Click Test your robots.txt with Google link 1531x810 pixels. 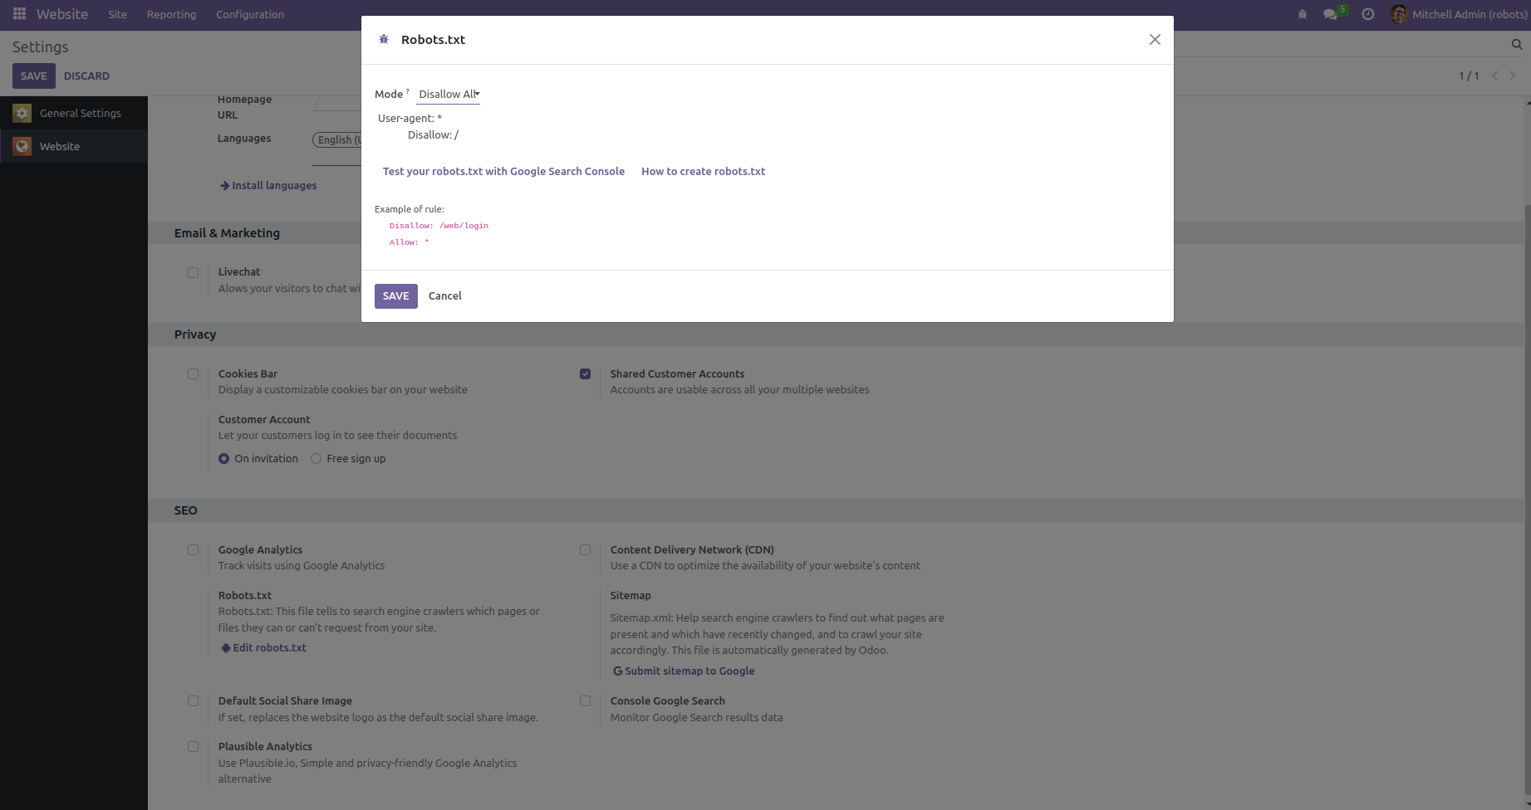click(503, 172)
